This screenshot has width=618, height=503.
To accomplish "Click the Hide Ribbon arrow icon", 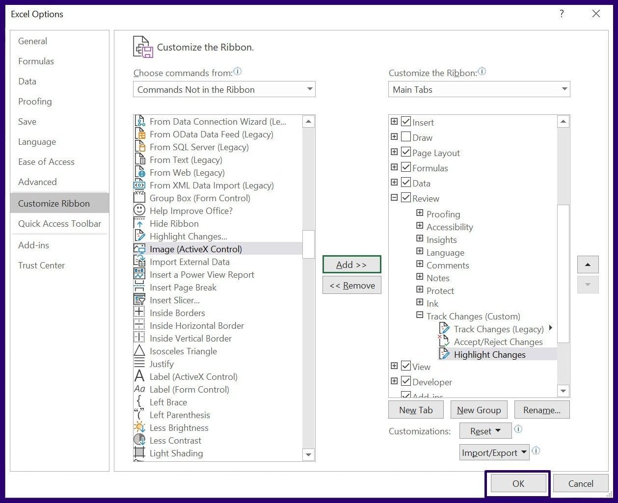I will click(x=139, y=224).
